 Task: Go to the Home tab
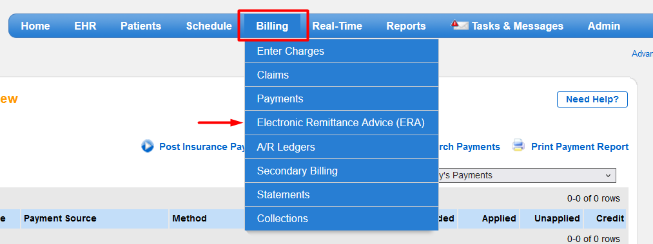pos(35,26)
